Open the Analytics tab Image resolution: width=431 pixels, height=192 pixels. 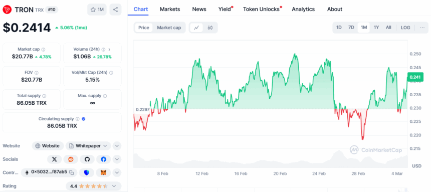[303, 9]
